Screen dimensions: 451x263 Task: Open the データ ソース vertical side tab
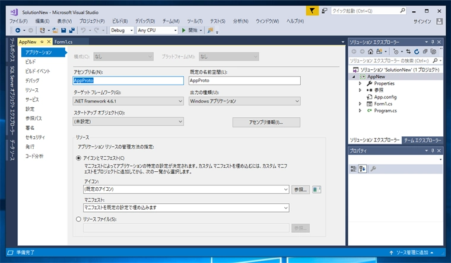click(12, 150)
